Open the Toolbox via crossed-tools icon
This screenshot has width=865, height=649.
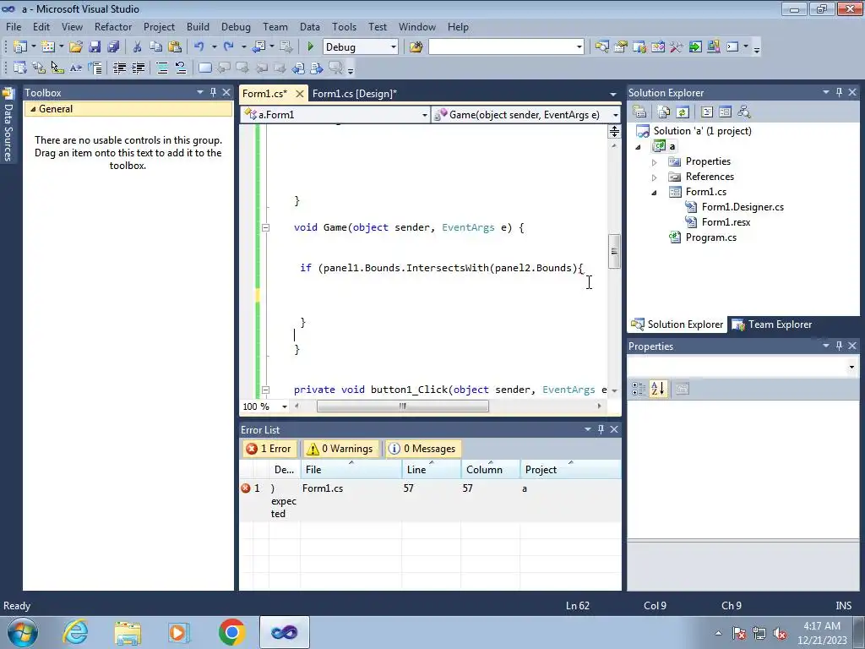677,47
